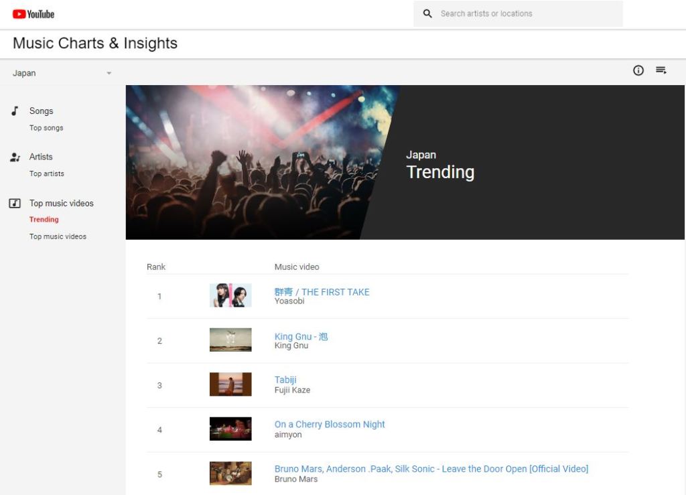Open Bruno Mars Leave the Door Open link
The height and width of the screenshot is (495, 686).
431,469
